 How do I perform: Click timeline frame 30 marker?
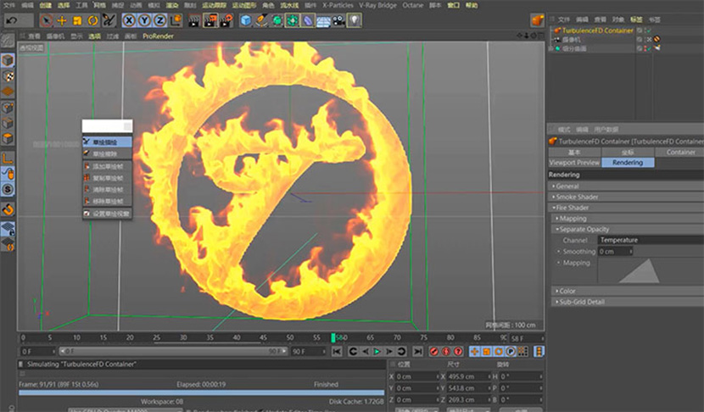coord(183,337)
